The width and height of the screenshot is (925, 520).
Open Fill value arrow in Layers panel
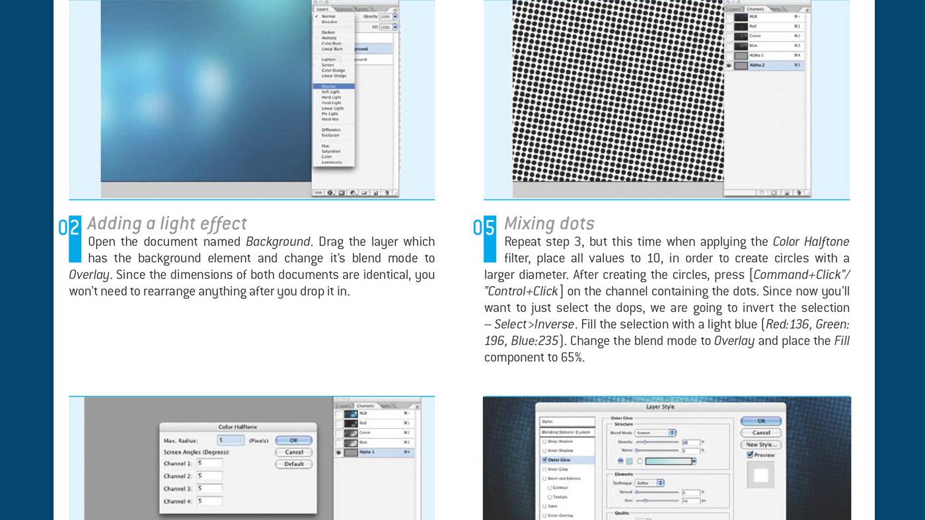coord(395,27)
